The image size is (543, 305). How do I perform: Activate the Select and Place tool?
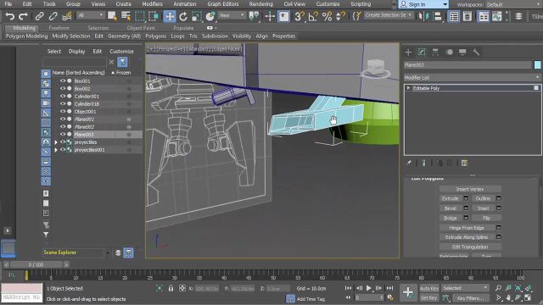pos(210,16)
